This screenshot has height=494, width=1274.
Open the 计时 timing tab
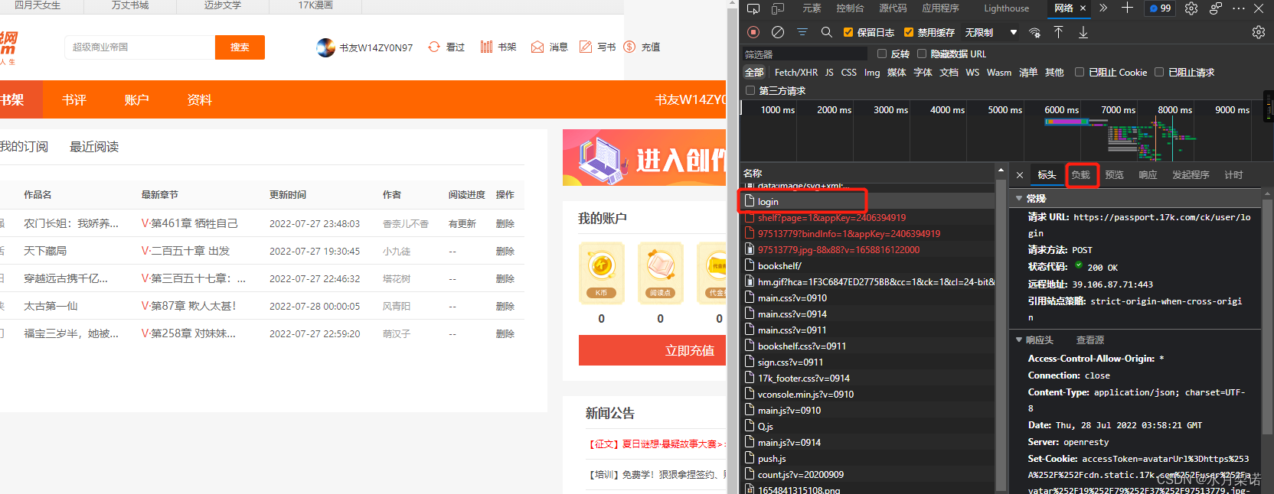tap(1233, 175)
